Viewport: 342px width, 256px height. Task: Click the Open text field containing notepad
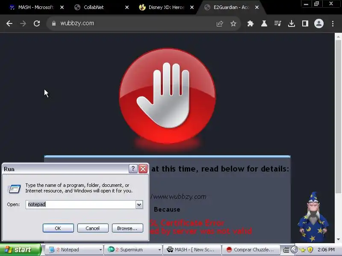coord(81,204)
